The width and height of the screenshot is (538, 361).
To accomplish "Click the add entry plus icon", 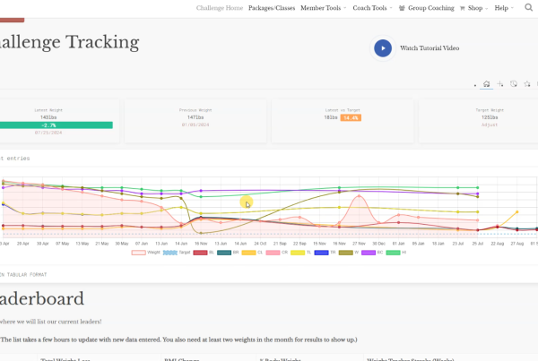I will click(500, 84).
